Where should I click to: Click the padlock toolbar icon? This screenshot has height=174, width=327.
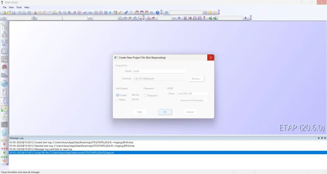click(120, 13)
